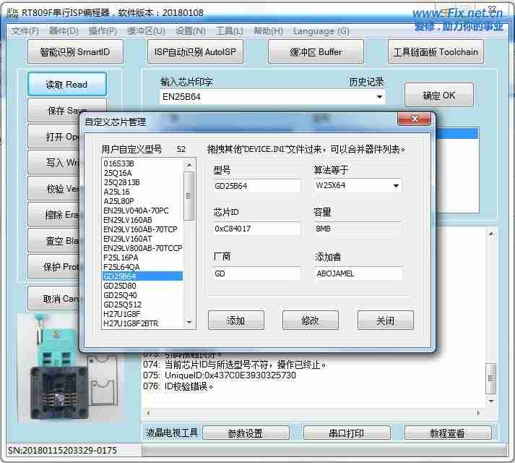This screenshot has width=515, height=463.
Task: Click the 添加 button in dialog
Action: tap(235, 320)
